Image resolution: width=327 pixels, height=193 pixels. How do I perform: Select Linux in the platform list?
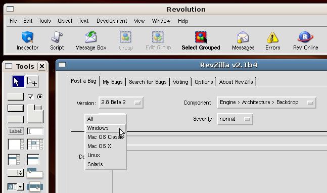[106, 155]
